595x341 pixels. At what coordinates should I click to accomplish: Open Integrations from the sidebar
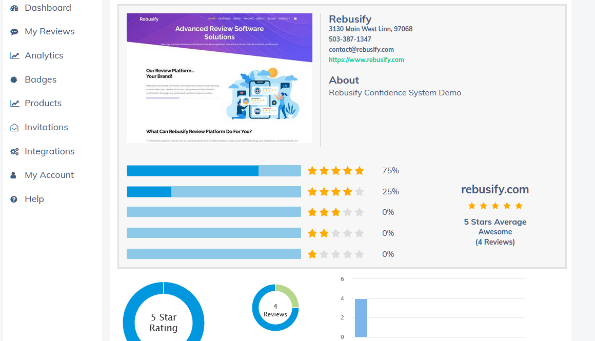(49, 151)
